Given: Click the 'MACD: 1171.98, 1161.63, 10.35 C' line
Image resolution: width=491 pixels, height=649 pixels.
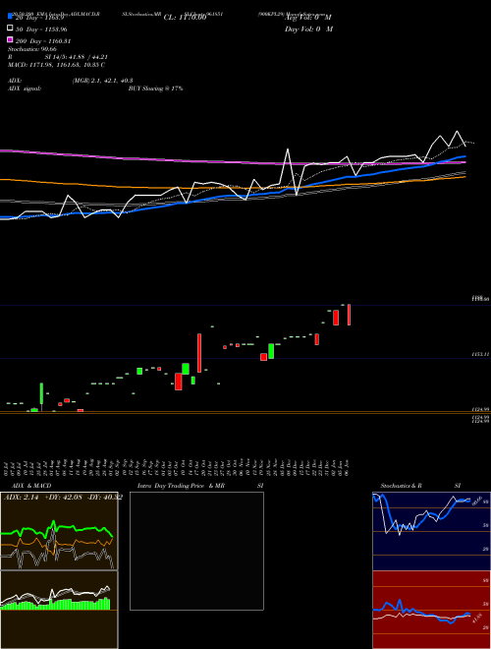Looking at the screenshot, I should (56, 65).
